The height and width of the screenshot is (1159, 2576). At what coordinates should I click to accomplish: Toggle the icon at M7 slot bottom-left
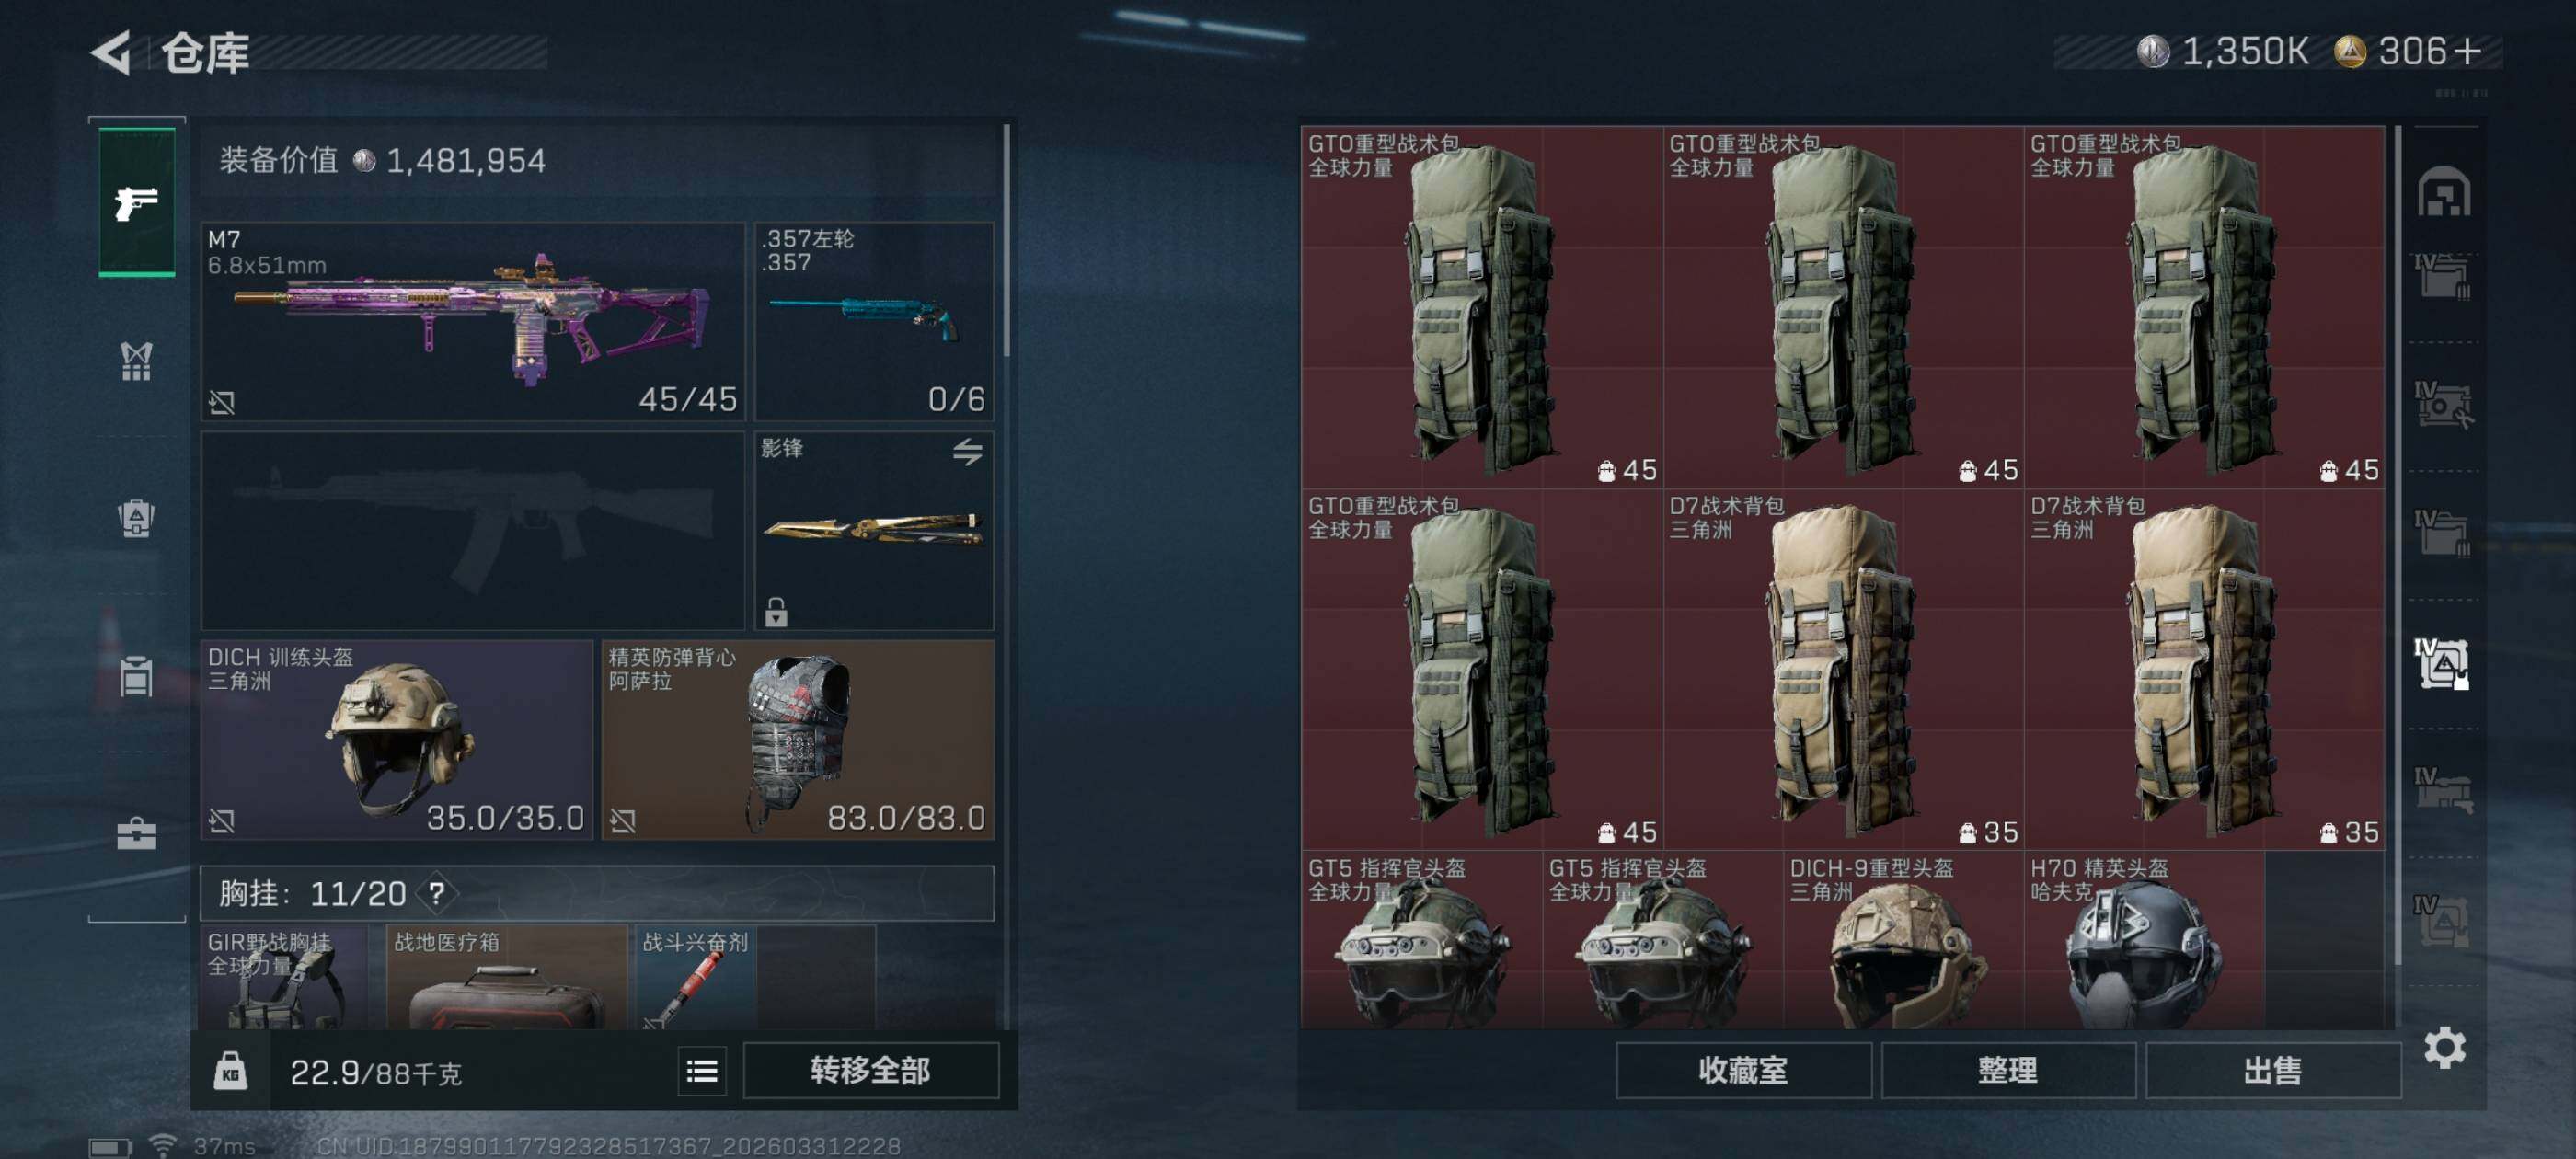222,402
